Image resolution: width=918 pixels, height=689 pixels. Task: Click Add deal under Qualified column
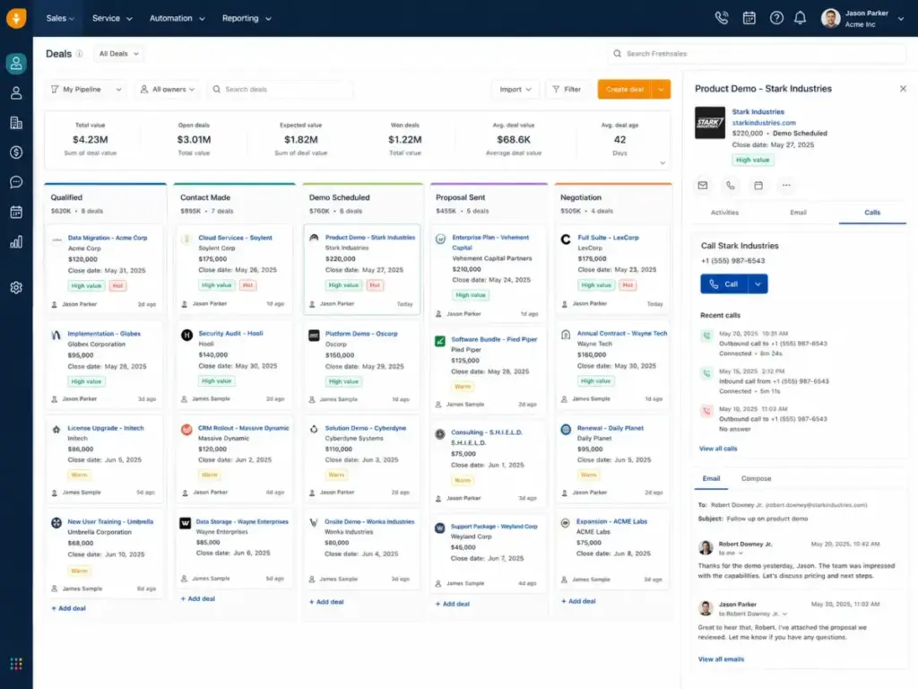pos(68,609)
